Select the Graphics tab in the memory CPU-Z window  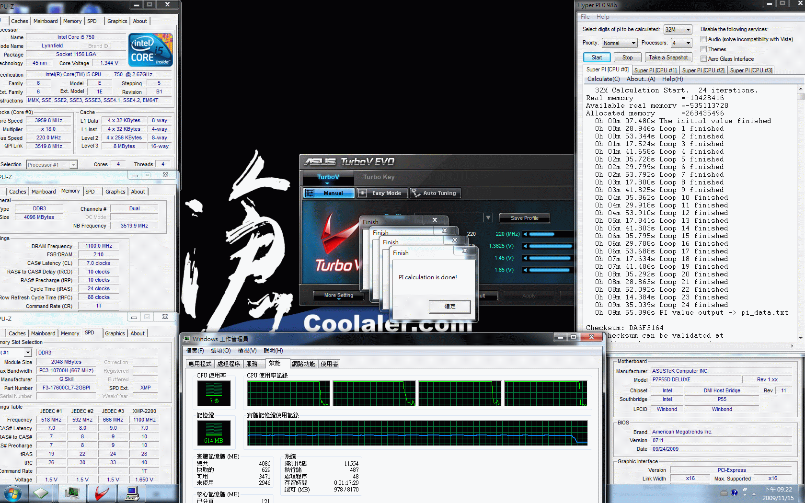coord(115,192)
